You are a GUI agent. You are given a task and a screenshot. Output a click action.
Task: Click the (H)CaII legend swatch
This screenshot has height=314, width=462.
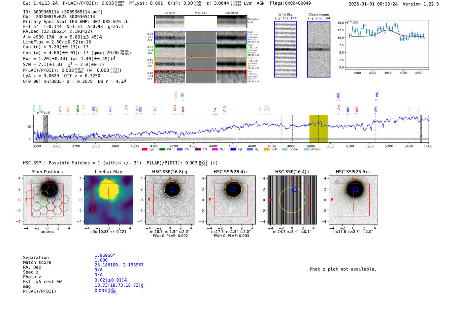click(306, 149)
